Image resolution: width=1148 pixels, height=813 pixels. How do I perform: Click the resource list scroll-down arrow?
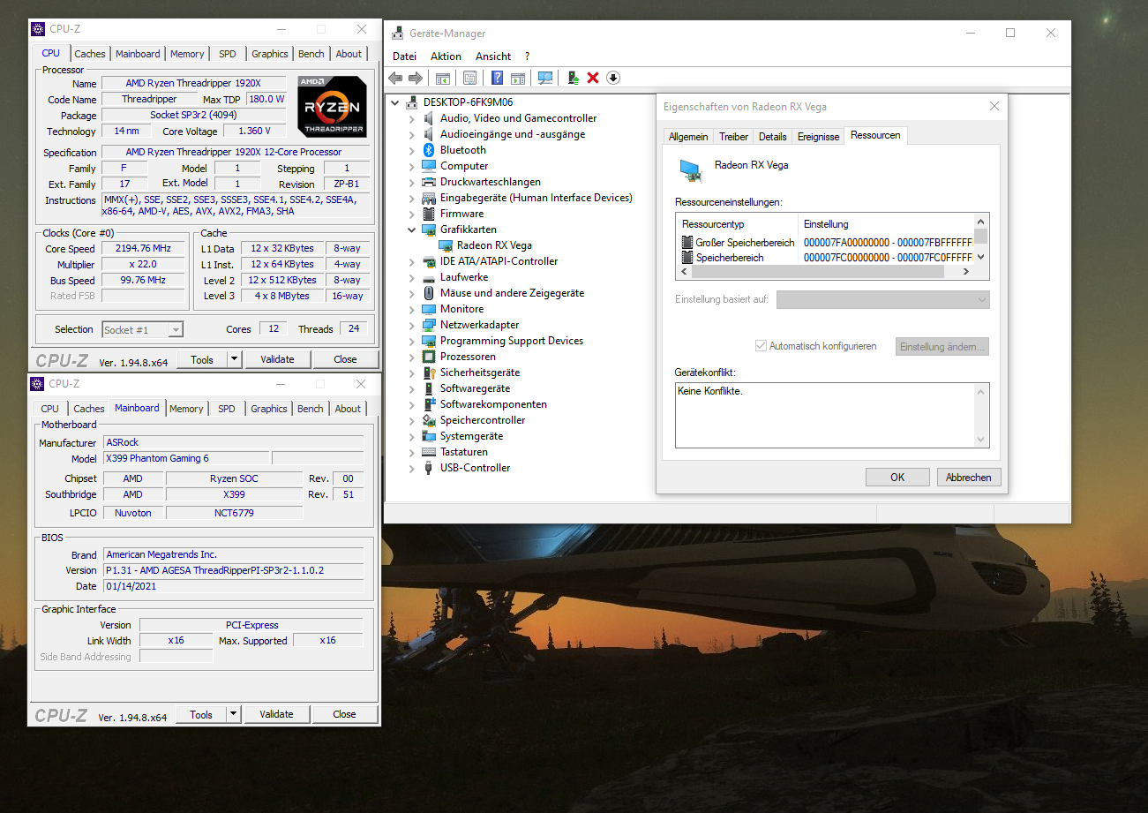tap(980, 258)
